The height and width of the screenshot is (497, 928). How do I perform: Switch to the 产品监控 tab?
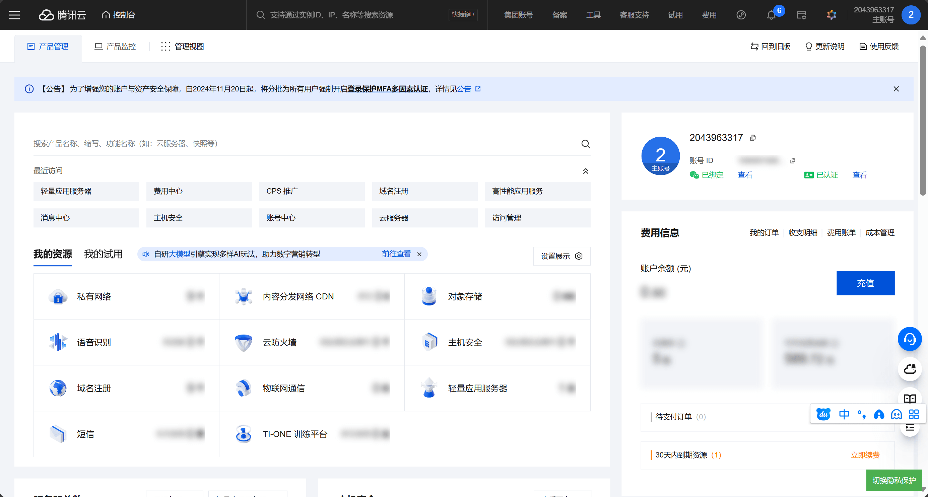pos(115,46)
